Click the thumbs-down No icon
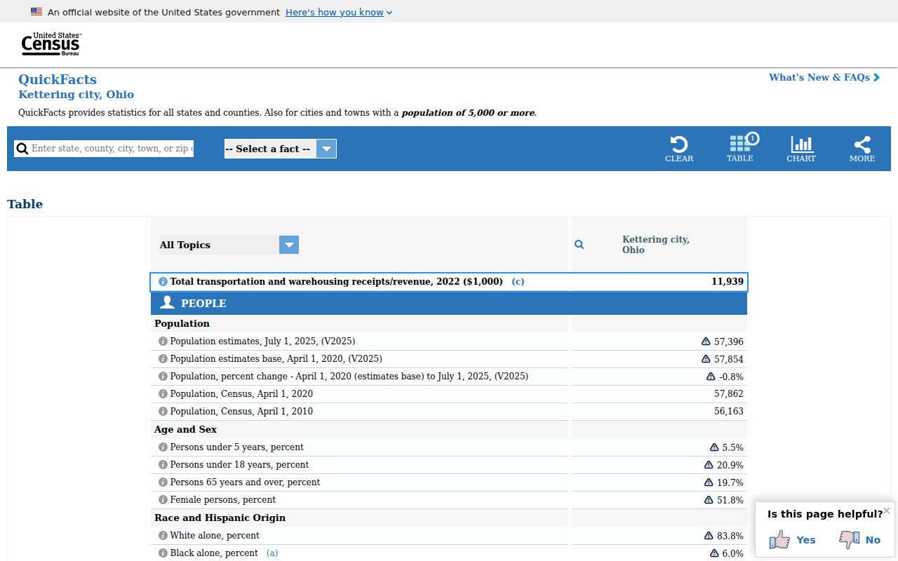Screen dimensions: 898x561 point(850,539)
